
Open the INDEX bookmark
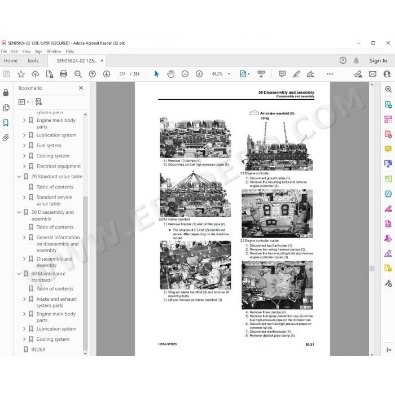[x=38, y=349]
